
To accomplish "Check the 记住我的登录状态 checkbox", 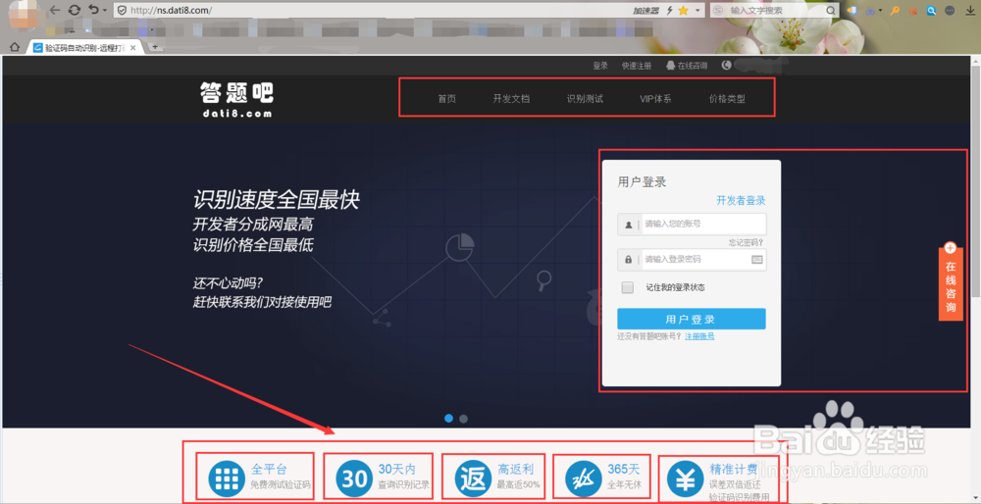I will click(x=628, y=287).
